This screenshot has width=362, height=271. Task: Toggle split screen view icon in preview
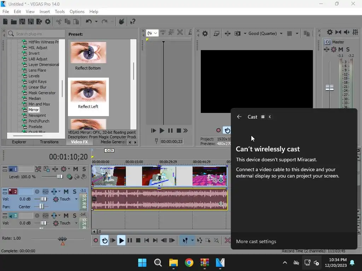tap(238, 34)
